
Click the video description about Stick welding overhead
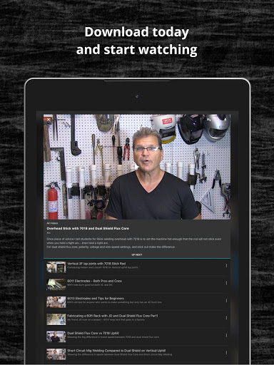pyautogui.click(x=134, y=243)
